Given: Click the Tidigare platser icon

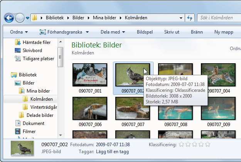Looking at the screenshot, I should (18, 59).
